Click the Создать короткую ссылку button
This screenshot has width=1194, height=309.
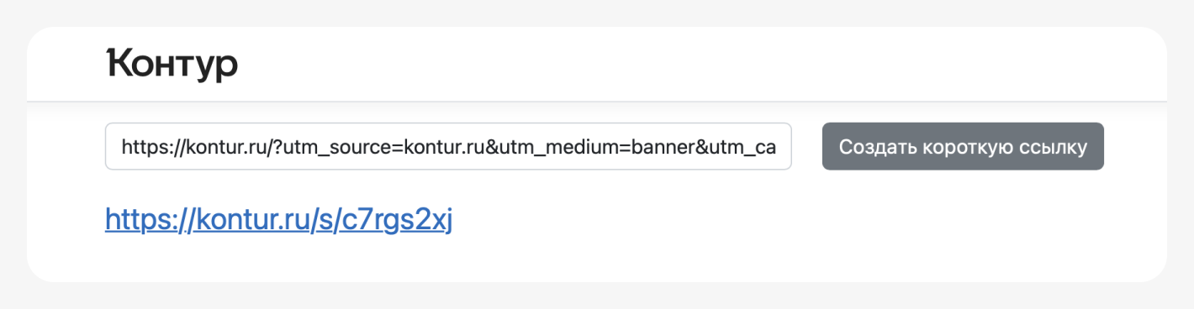point(963,146)
